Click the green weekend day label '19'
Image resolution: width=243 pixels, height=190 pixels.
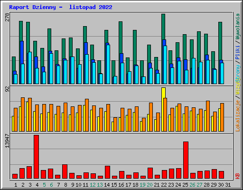pos(142,185)
